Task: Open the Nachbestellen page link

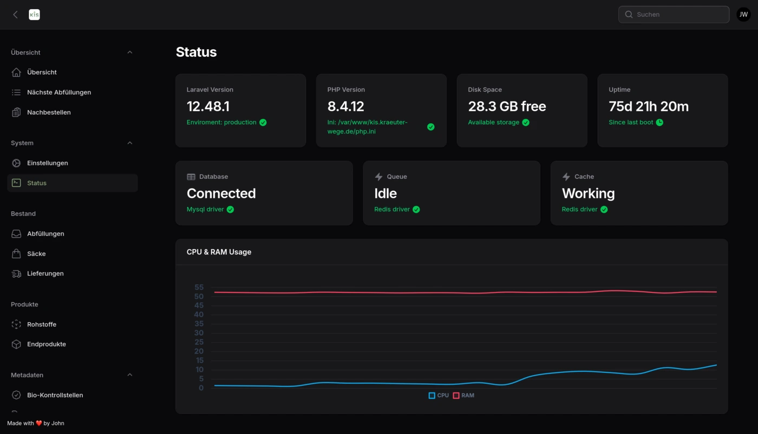Action: 49,112
